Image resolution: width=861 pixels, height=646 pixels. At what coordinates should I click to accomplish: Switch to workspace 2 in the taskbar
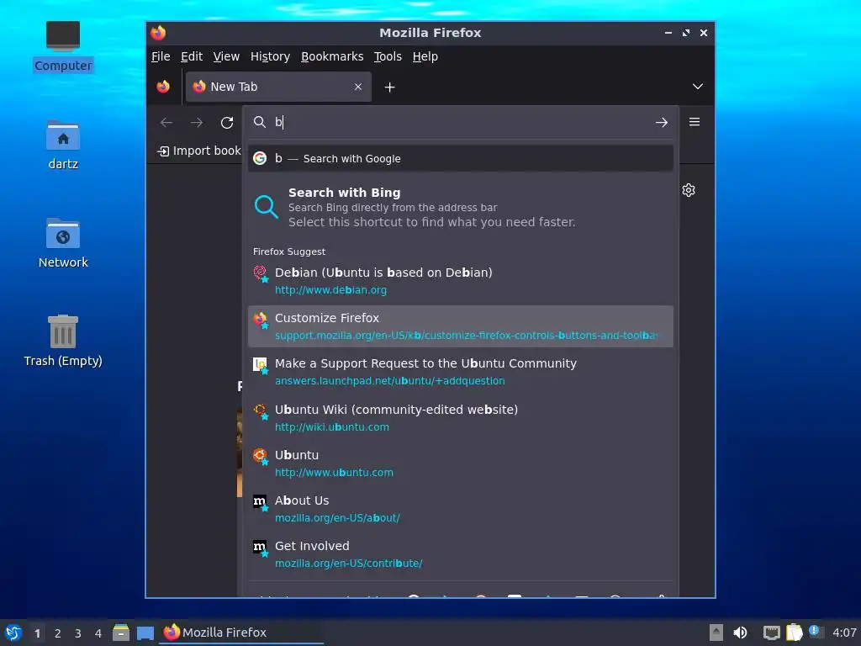(x=58, y=633)
